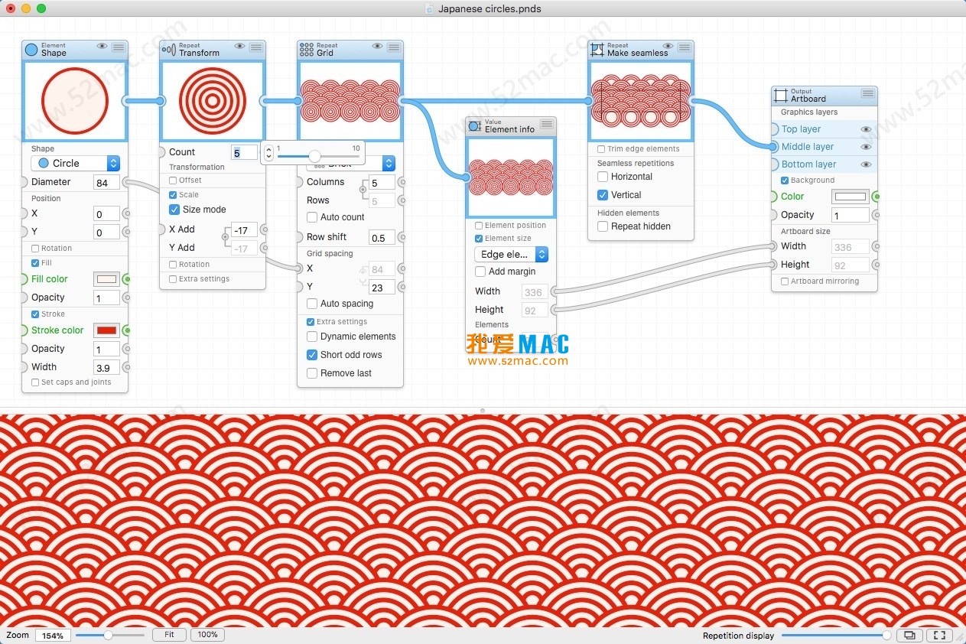This screenshot has height=644, width=966.
Task: Expand the Rotation section in Shape
Action: click(x=35, y=249)
